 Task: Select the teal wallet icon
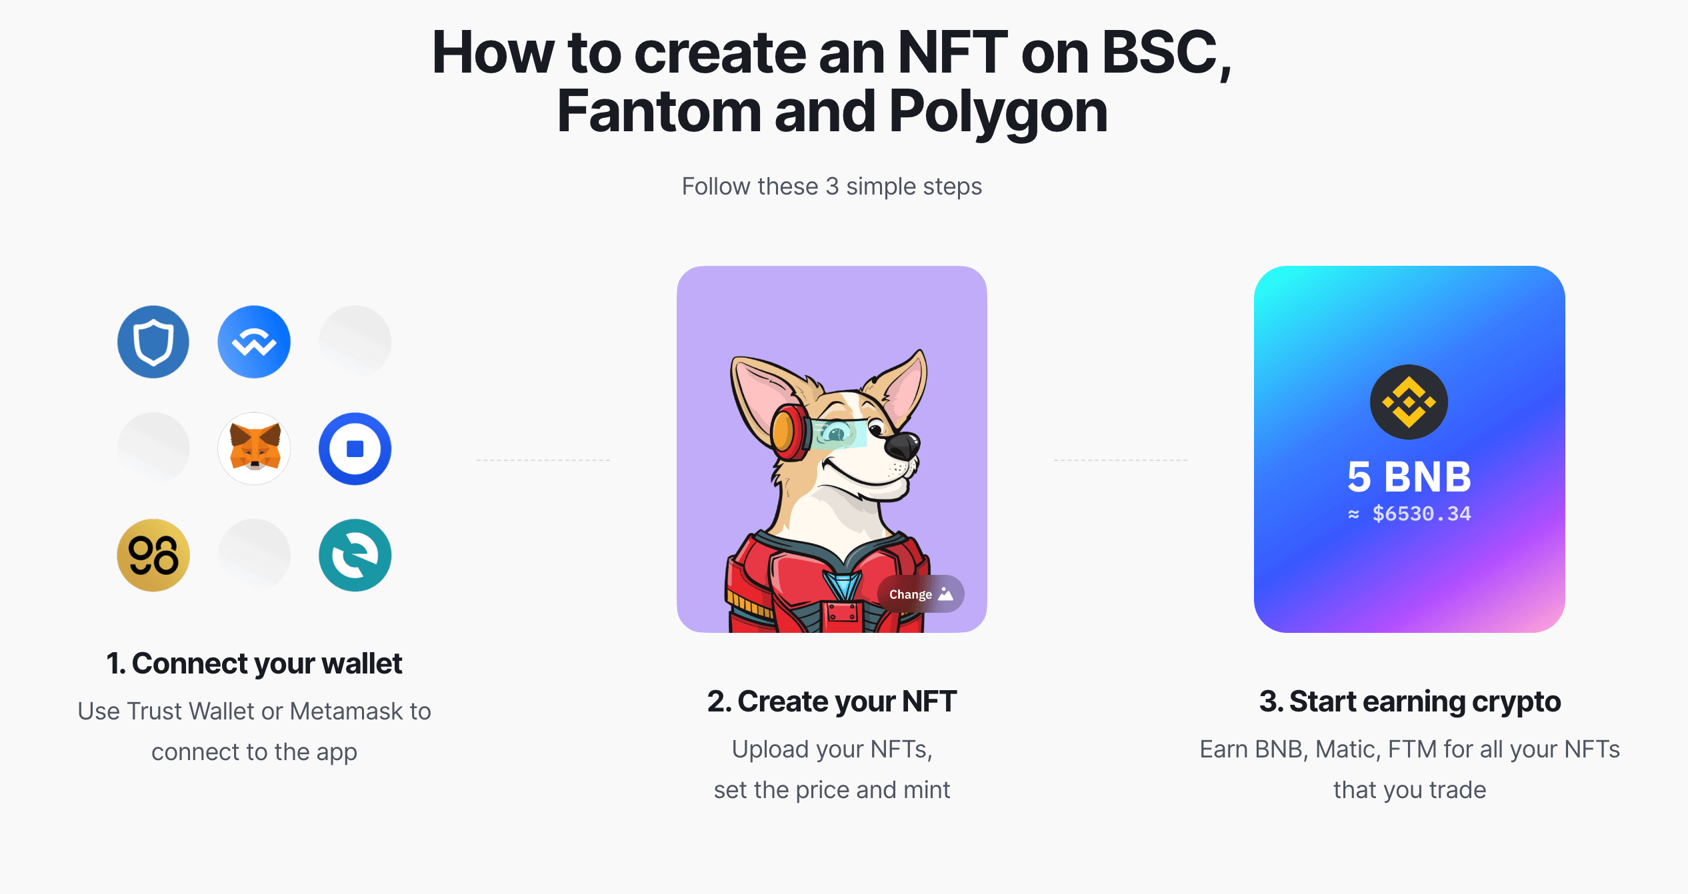pyautogui.click(x=355, y=555)
